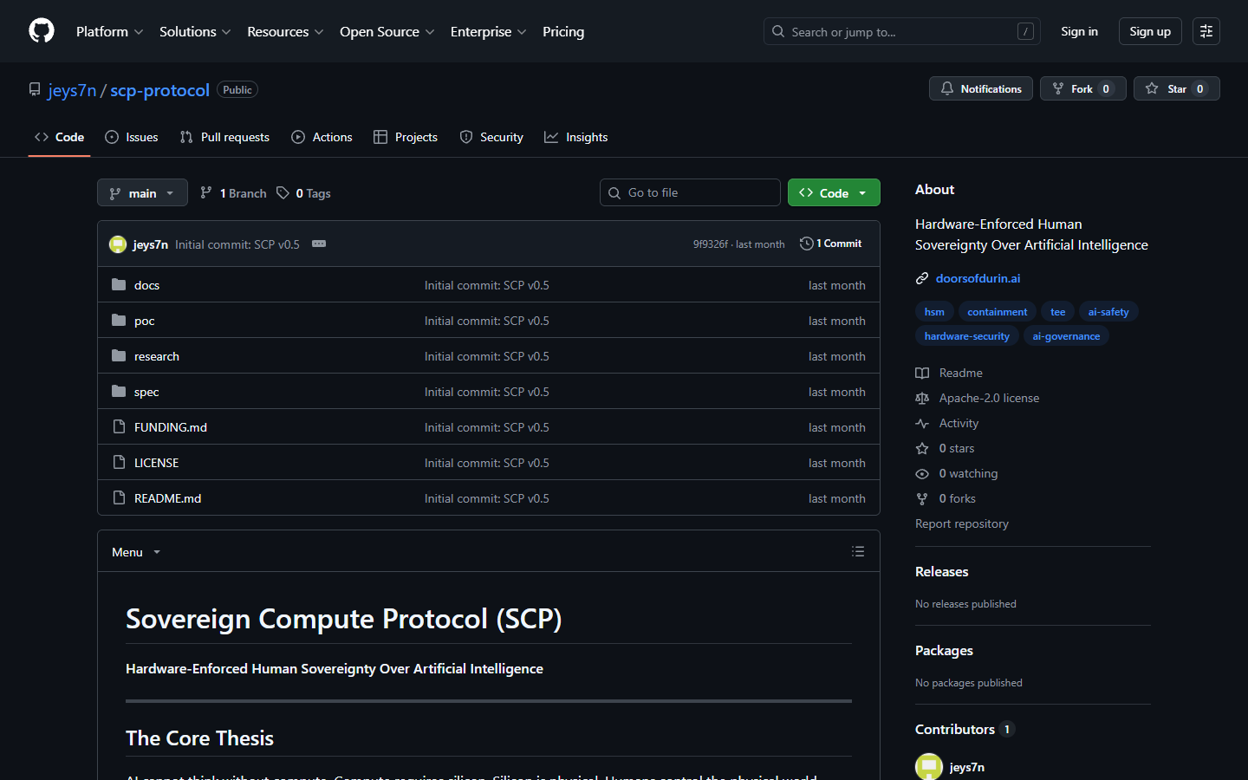The height and width of the screenshot is (780, 1248).
Task: View commit history via the clock icon
Action: pos(807,244)
